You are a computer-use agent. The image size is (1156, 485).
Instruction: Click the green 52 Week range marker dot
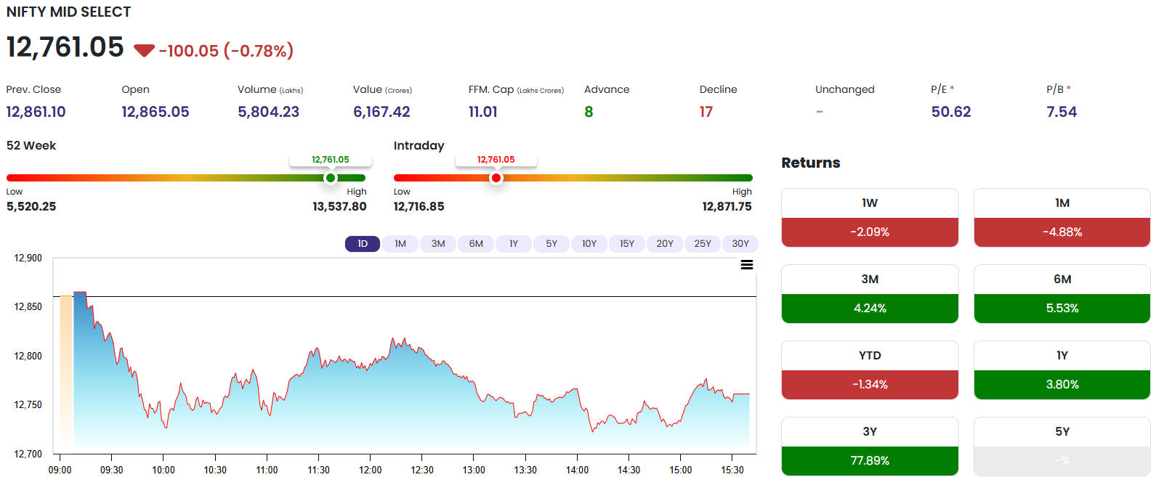(x=331, y=178)
